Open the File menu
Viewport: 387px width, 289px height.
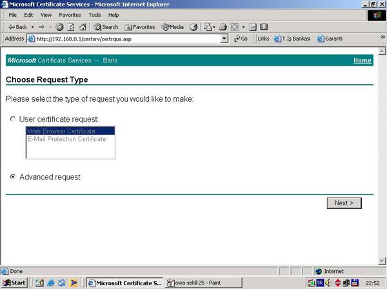pos(13,15)
